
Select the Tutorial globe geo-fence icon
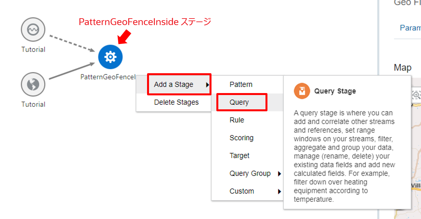(33, 85)
